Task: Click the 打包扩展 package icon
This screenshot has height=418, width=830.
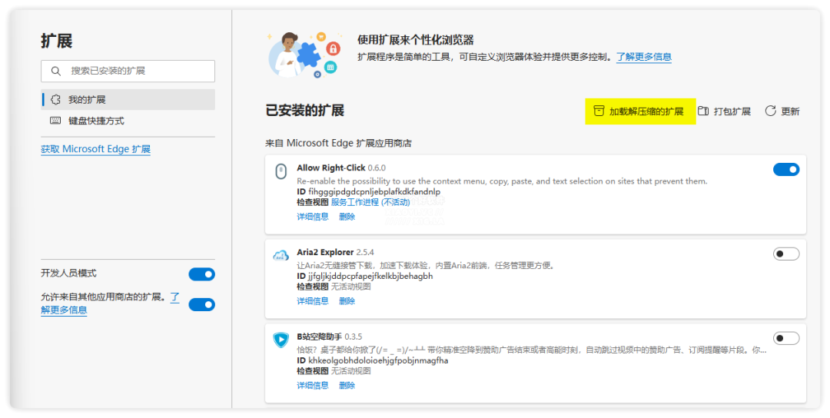Action: [x=703, y=111]
